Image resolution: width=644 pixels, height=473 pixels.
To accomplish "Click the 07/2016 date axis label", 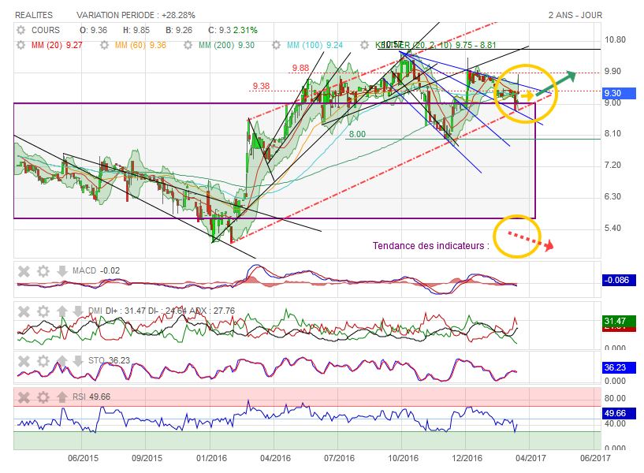I will pos(339,458).
